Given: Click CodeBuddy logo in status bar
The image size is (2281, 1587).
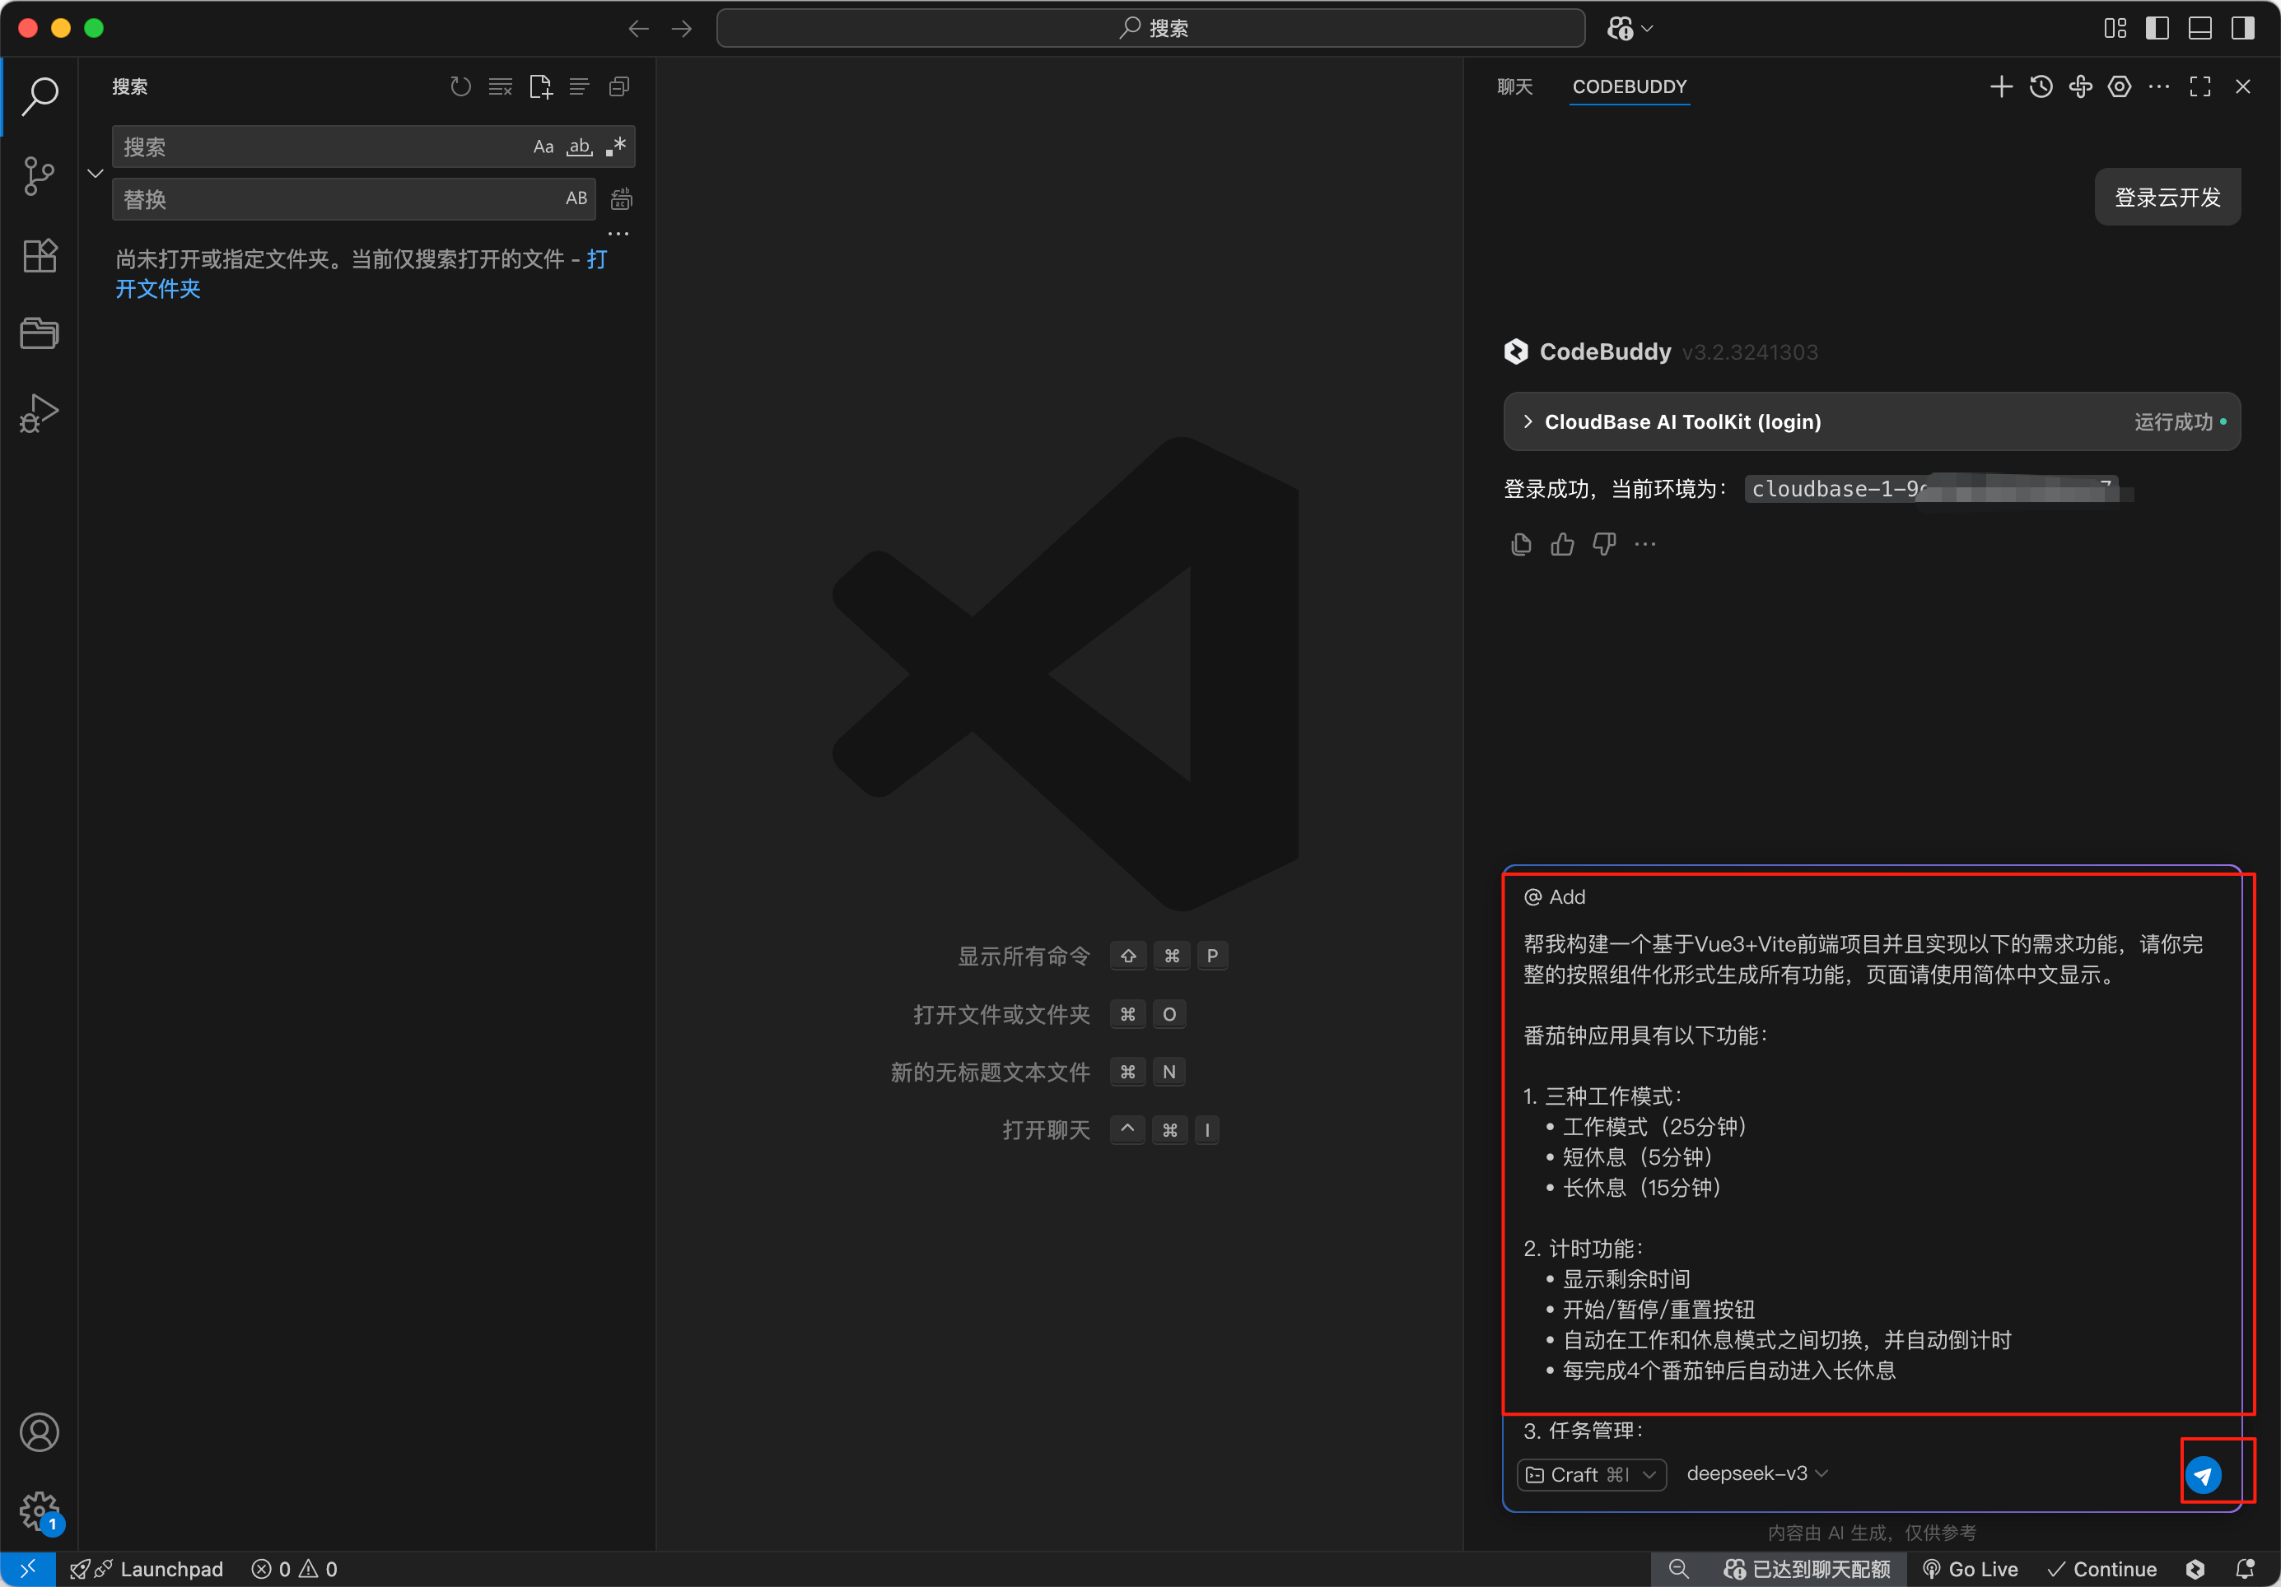Looking at the screenshot, I should (2195, 1569).
